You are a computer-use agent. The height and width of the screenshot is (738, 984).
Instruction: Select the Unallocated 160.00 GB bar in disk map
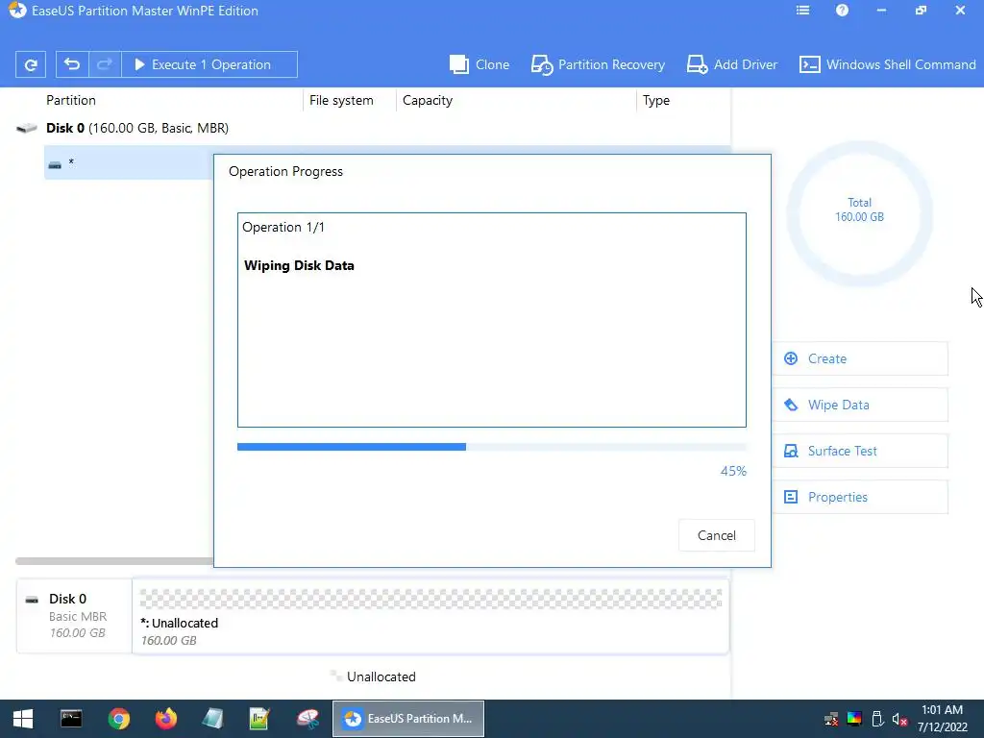[430, 616]
